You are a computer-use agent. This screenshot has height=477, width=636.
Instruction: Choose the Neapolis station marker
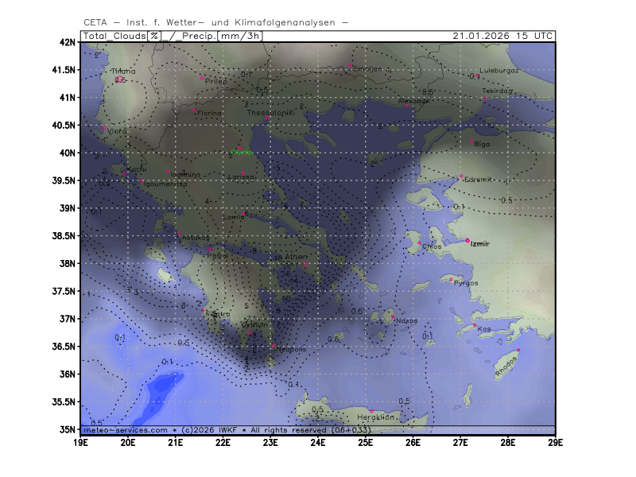273,346
